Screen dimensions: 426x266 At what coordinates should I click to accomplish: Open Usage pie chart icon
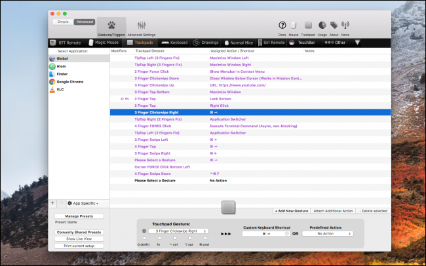(x=322, y=26)
